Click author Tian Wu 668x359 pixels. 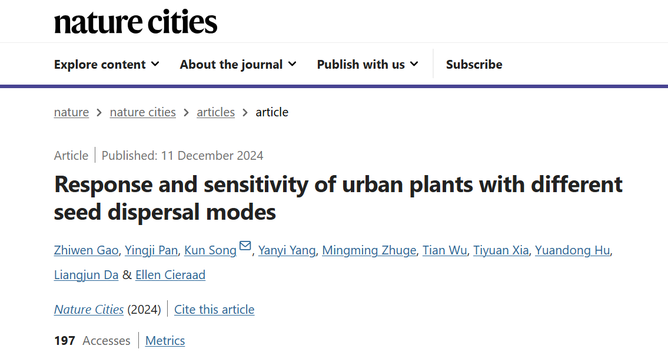445,250
